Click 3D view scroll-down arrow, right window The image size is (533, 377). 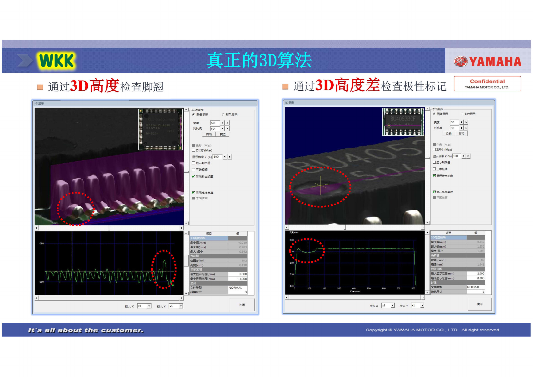[427, 223]
